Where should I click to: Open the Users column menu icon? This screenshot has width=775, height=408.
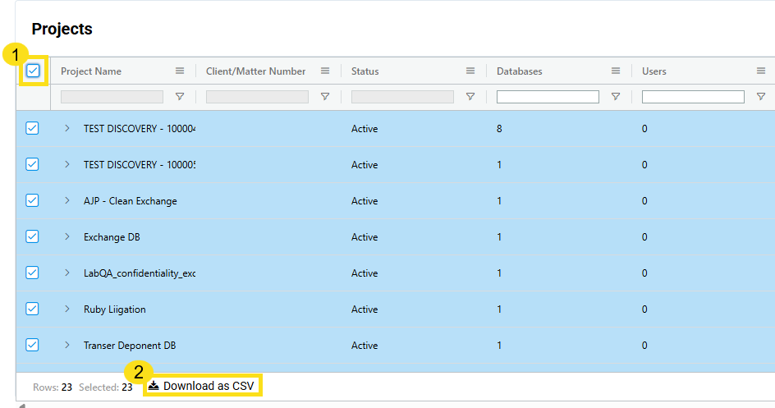[761, 71]
